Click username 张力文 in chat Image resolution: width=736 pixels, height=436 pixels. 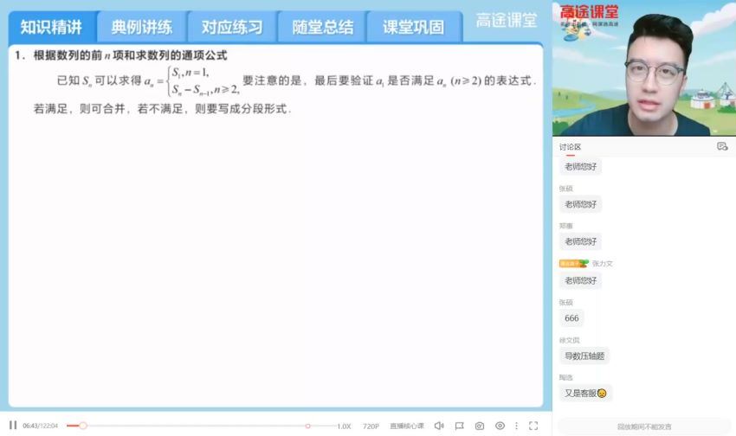point(603,264)
